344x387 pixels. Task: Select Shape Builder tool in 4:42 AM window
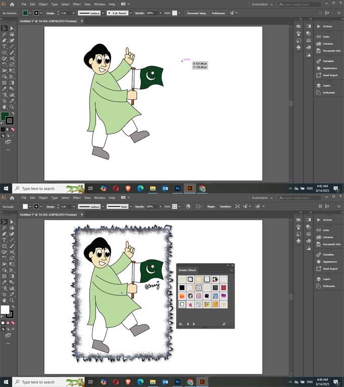[4, 77]
